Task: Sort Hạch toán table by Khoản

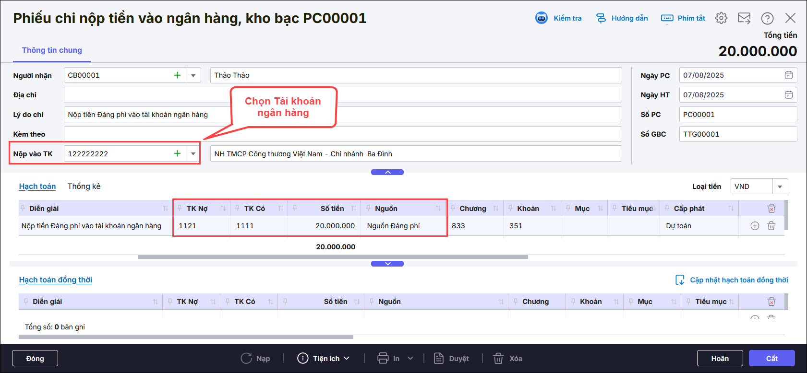Action: 554,209
